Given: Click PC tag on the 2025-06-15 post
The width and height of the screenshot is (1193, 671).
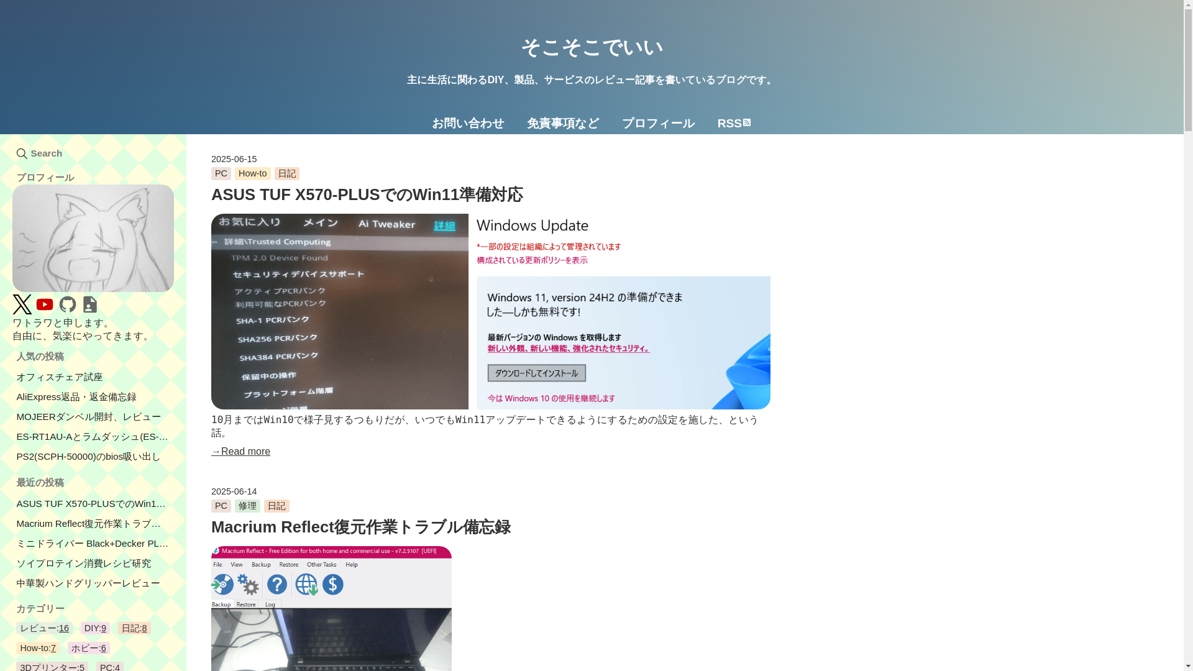Looking at the screenshot, I should pos(221,173).
